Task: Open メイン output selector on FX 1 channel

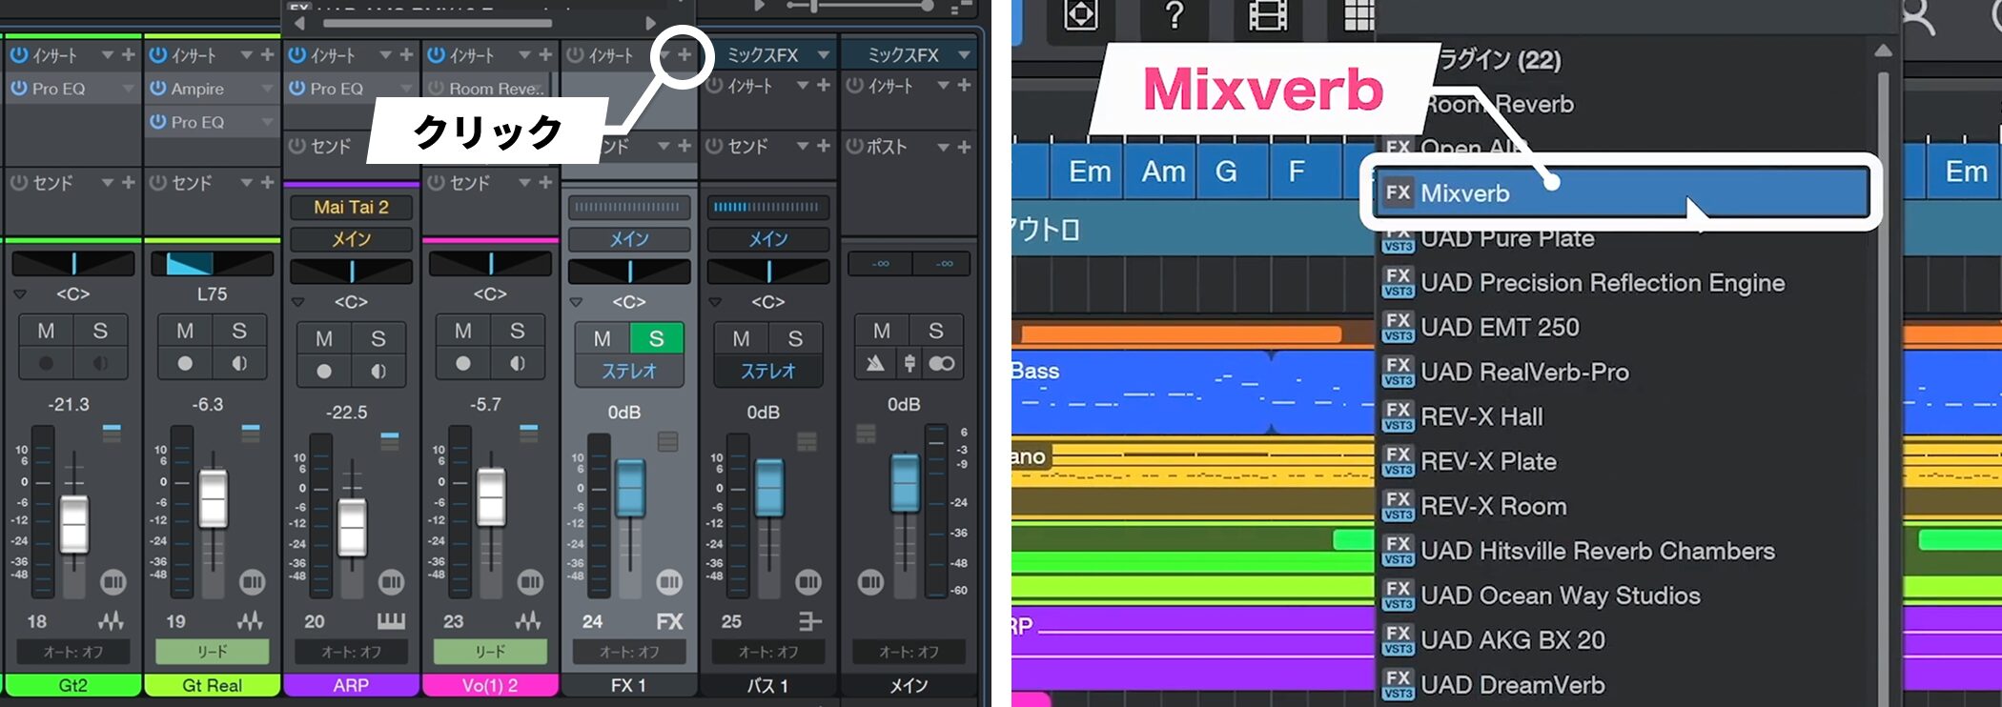Action: [629, 239]
